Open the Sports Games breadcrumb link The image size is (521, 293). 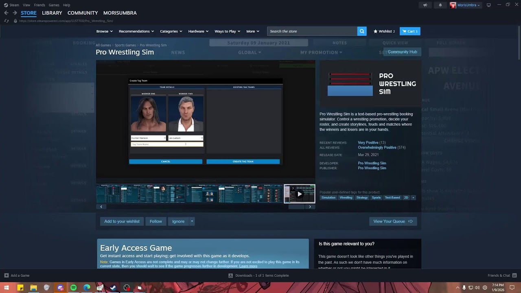click(x=125, y=45)
